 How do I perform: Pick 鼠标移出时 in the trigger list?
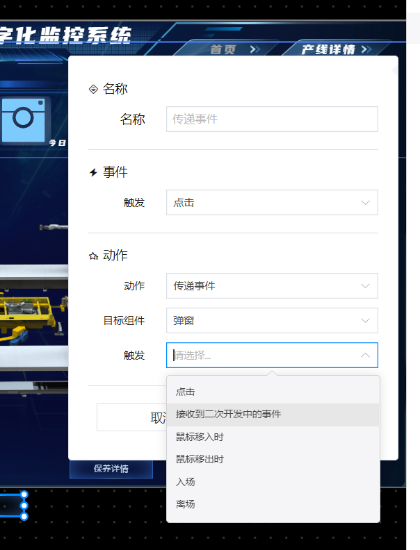(x=200, y=459)
